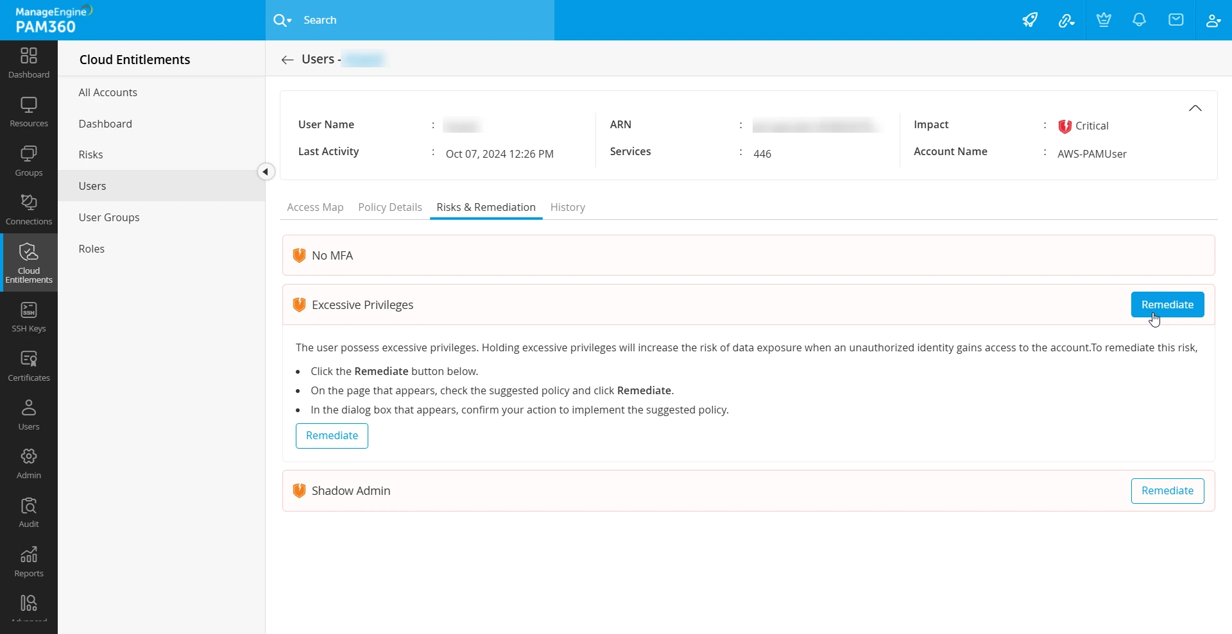Open the mail icon in header
The height and width of the screenshot is (634, 1232).
click(1176, 20)
